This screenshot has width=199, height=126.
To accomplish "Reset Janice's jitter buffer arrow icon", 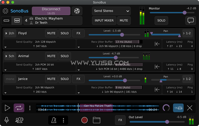I will click(157, 90).
